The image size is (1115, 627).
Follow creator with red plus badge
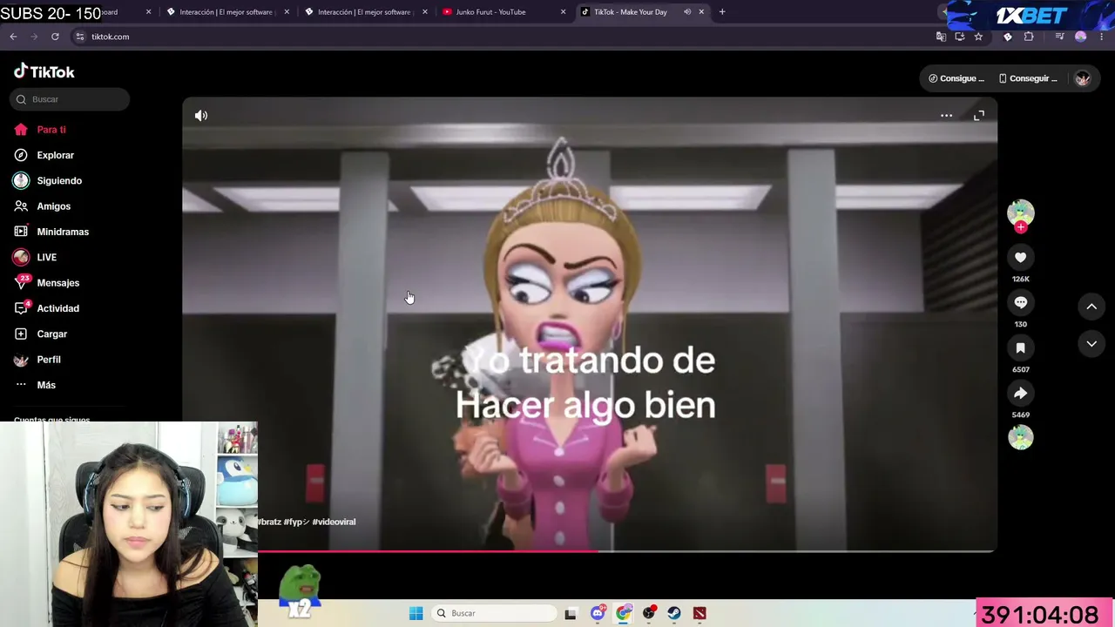coord(1021,227)
